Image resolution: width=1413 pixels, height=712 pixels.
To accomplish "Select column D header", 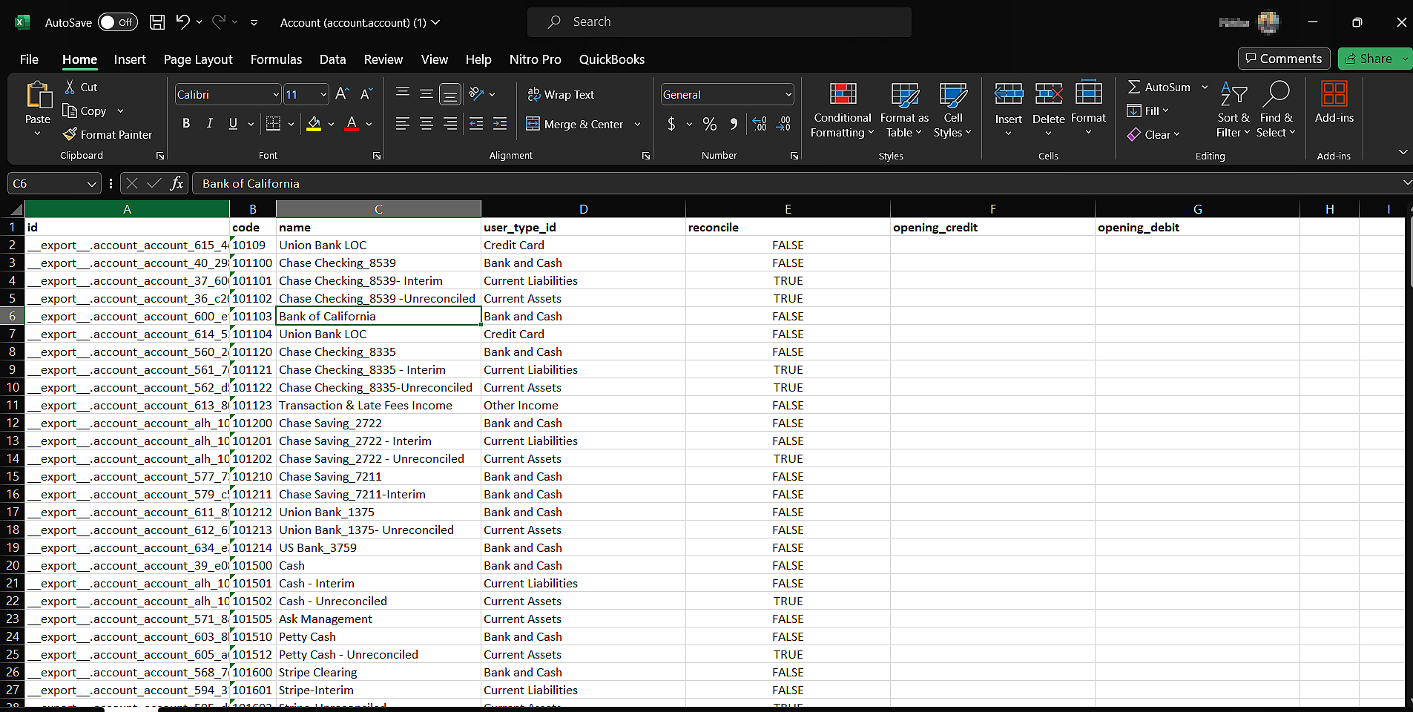I will [583, 209].
